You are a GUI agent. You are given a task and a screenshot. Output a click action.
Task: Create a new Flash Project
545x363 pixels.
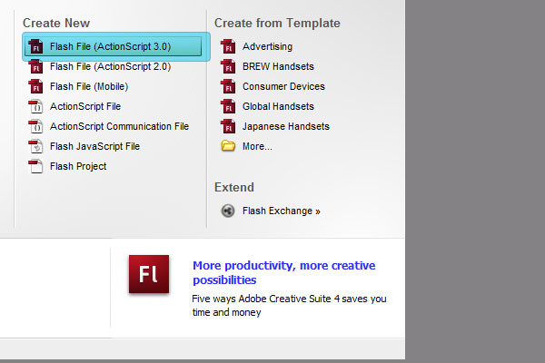tap(78, 166)
